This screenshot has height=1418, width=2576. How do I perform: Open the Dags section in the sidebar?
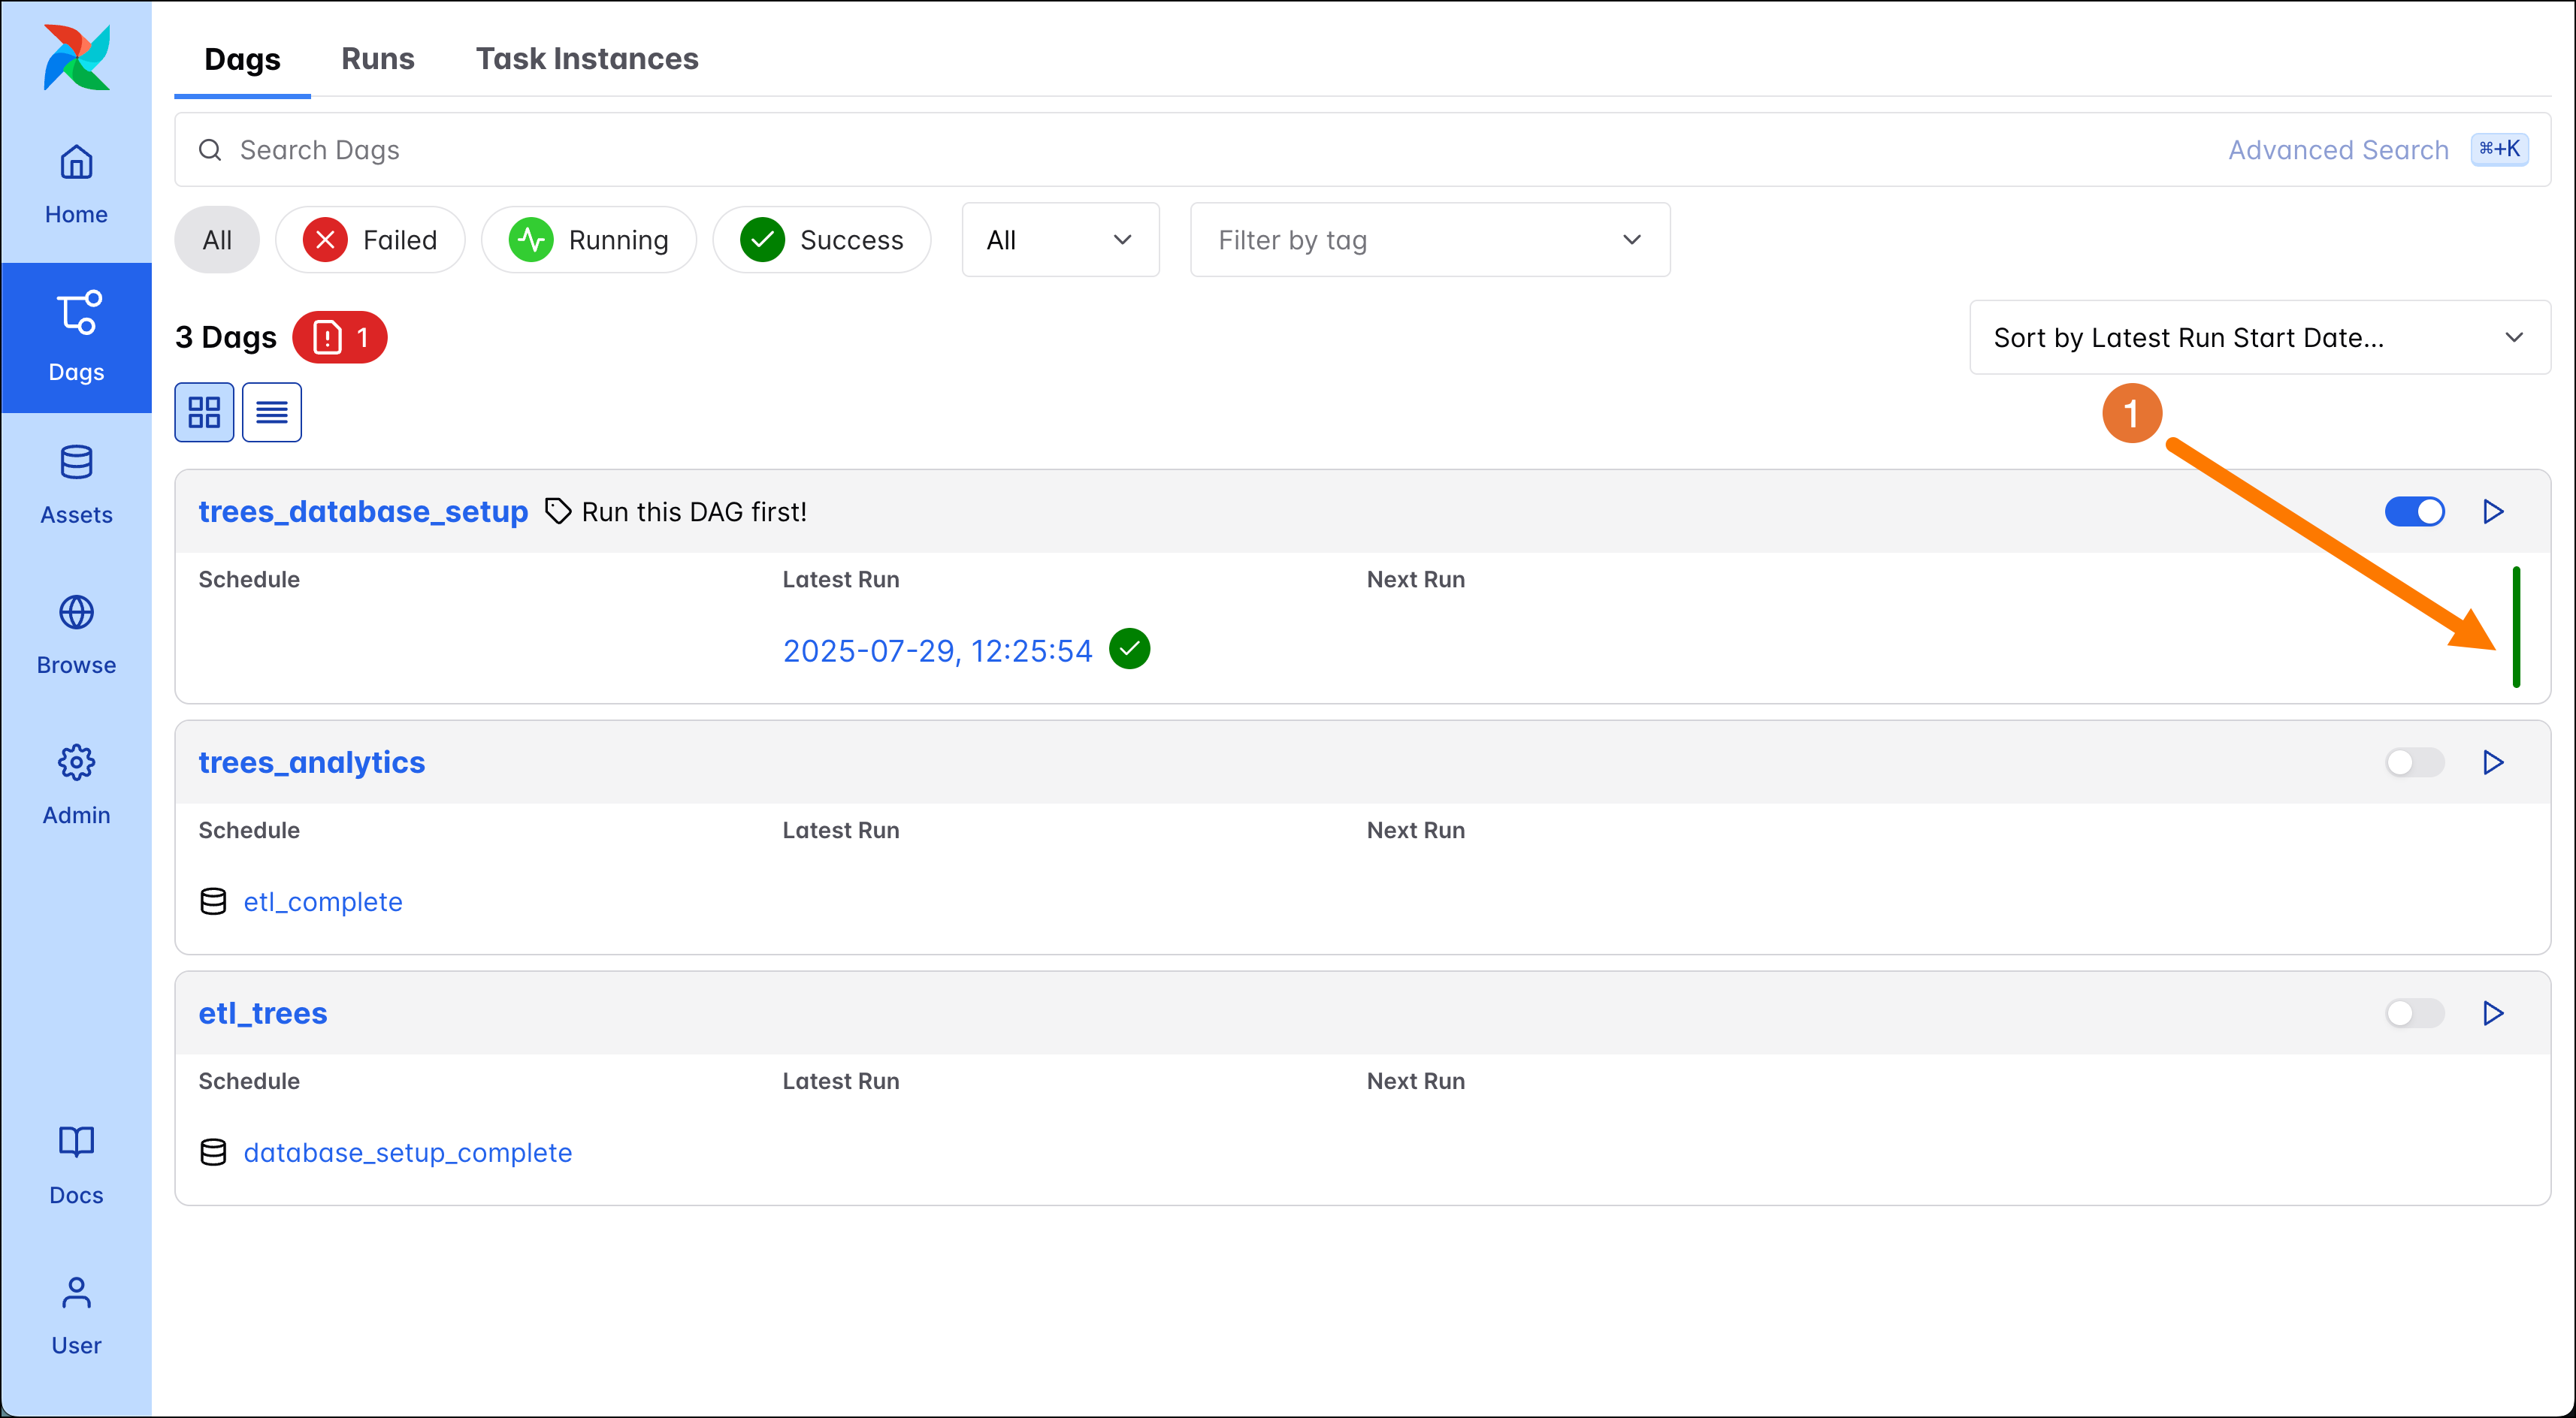pyautogui.click(x=76, y=336)
